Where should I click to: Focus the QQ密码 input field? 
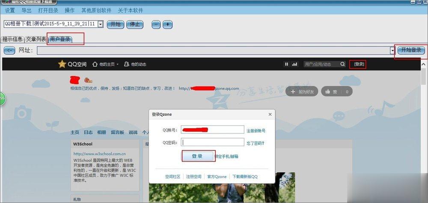(213, 142)
